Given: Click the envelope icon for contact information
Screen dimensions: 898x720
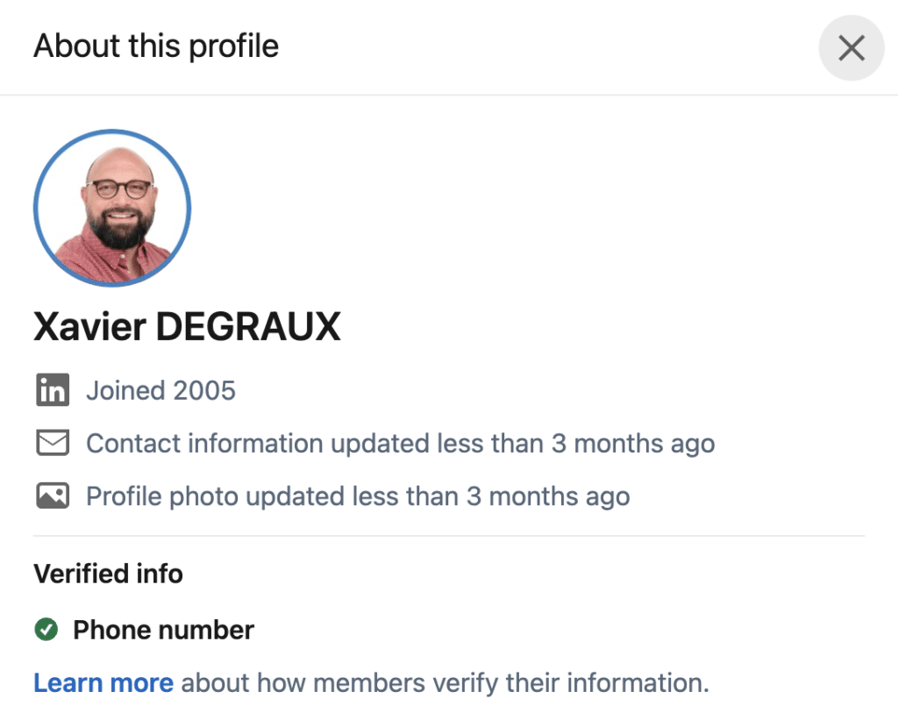Looking at the screenshot, I should pos(53,443).
